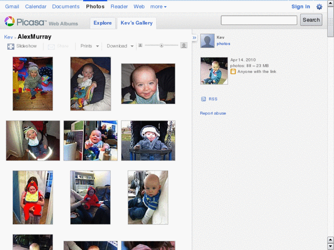
Task: Open the settings gear icon
Action: pos(319,7)
